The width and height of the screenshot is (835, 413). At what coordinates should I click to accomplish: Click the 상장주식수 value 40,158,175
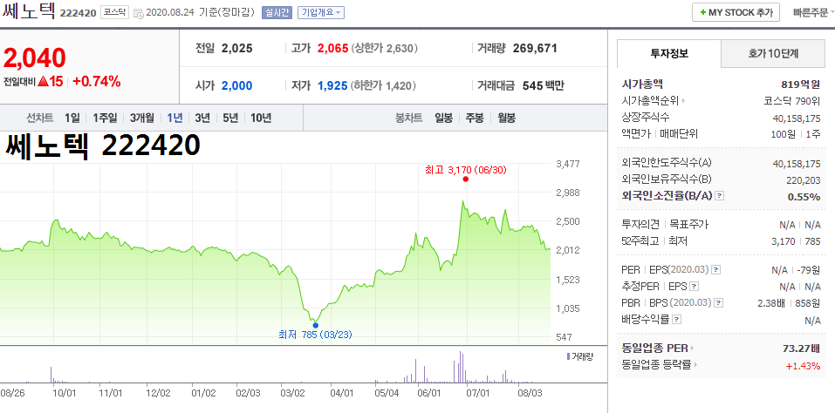coord(797,118)
